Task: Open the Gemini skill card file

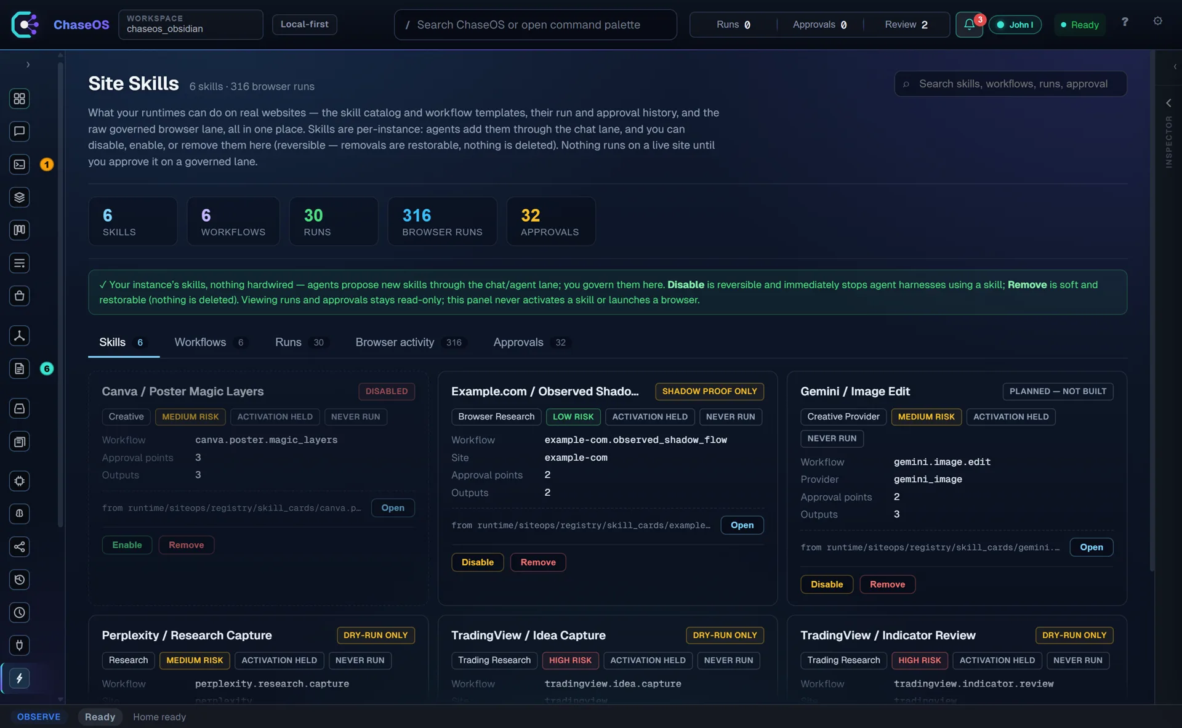Action: click(x=1091, y=548)
